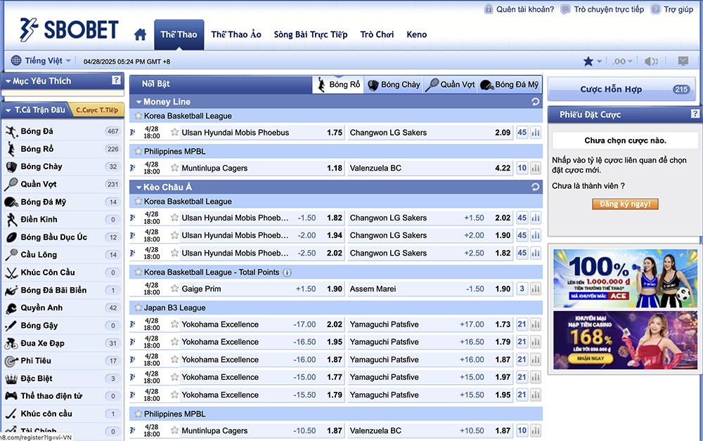This screenshot has width=703, height=441.
Task: Open Trò Chơi menu
Action: (377, 34)
